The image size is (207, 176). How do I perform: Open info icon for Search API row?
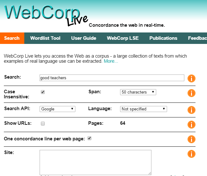pos(191,110)
